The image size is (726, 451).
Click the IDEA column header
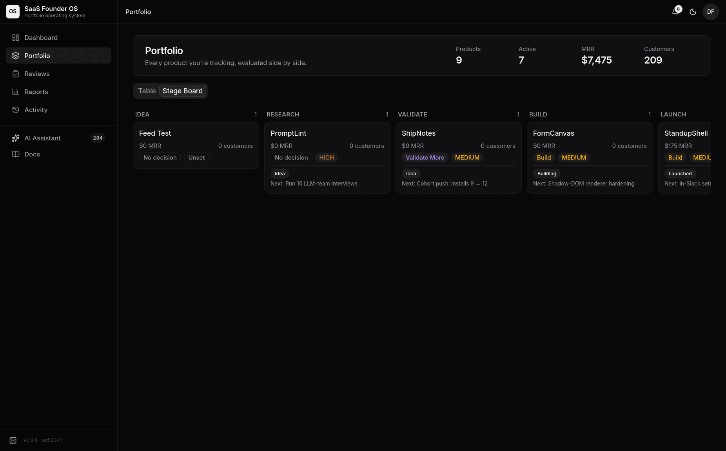142,115
